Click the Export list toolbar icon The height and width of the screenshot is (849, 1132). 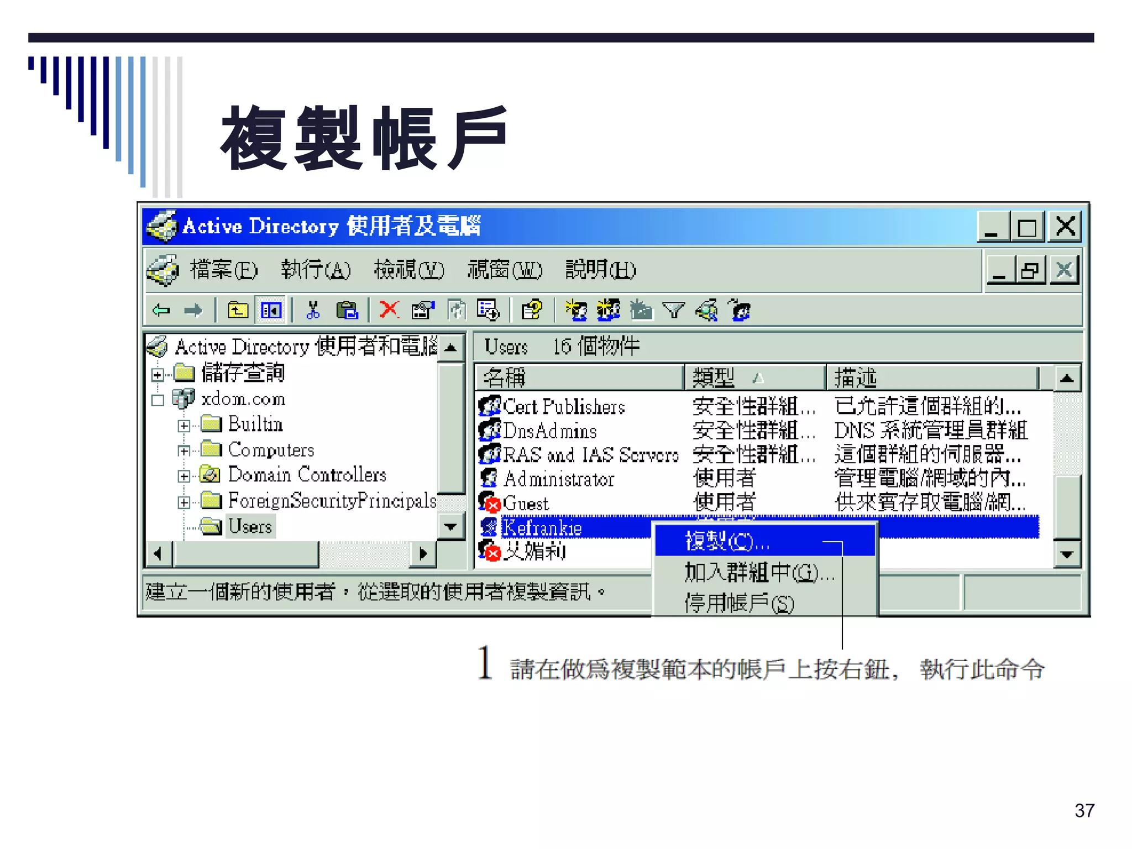pos(489,311)
